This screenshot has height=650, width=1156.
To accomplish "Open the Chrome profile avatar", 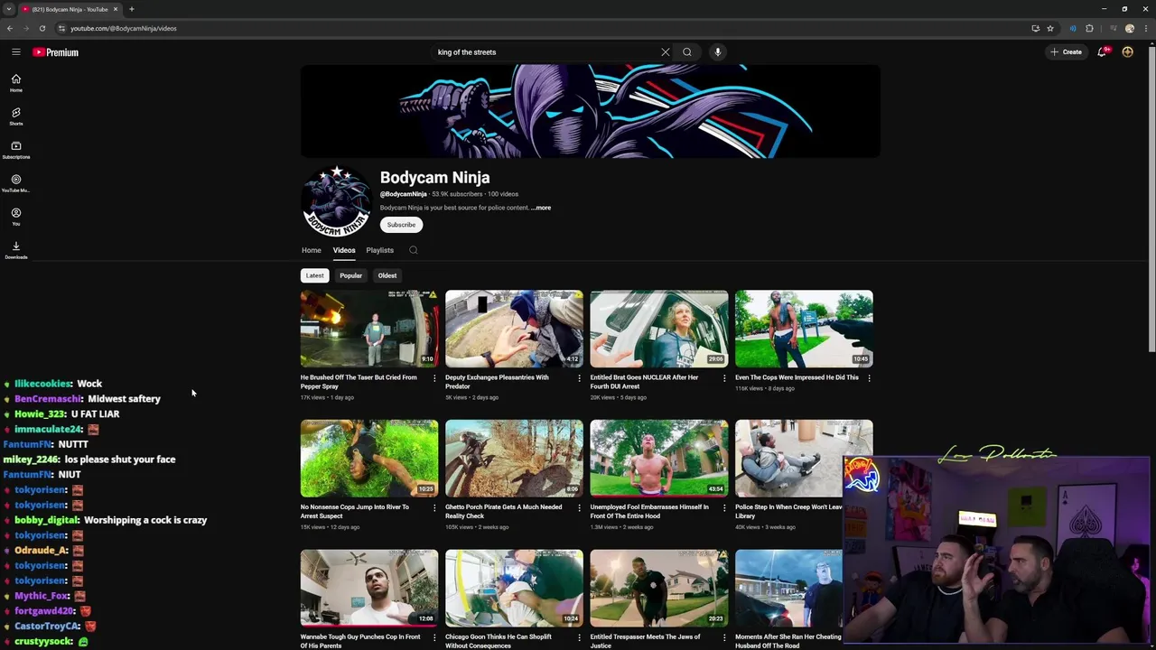I will (x=1129, y=28).
